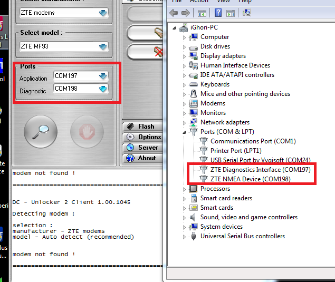The width and height of the screenshot is (335, 282).
Task: Click the red stop hand button
Action: [x=87, y=131]
